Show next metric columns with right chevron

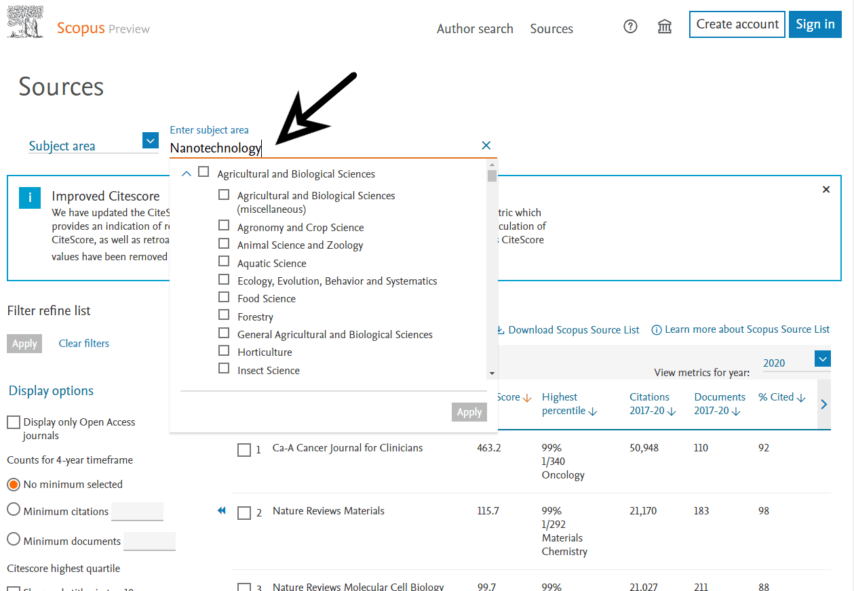[824, 404]
